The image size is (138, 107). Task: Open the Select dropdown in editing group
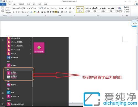click(127, 12)
